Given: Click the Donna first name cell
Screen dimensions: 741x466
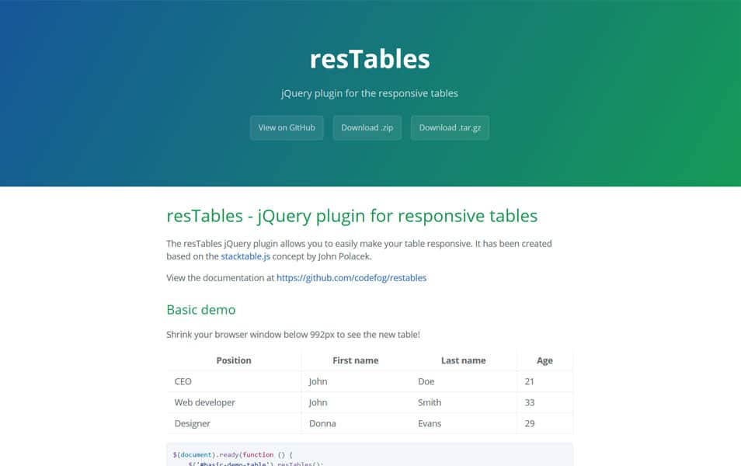Looking at the screenshot, I should (322, 423).
